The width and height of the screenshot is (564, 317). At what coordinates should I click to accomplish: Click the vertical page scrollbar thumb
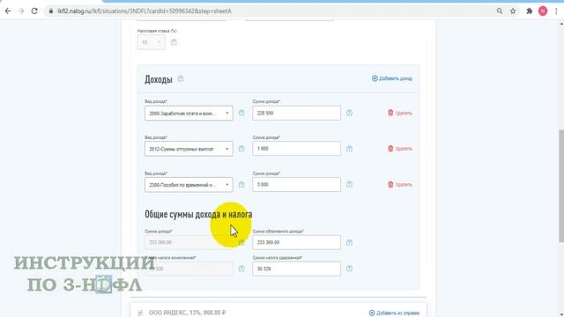[x=561, y=186]
